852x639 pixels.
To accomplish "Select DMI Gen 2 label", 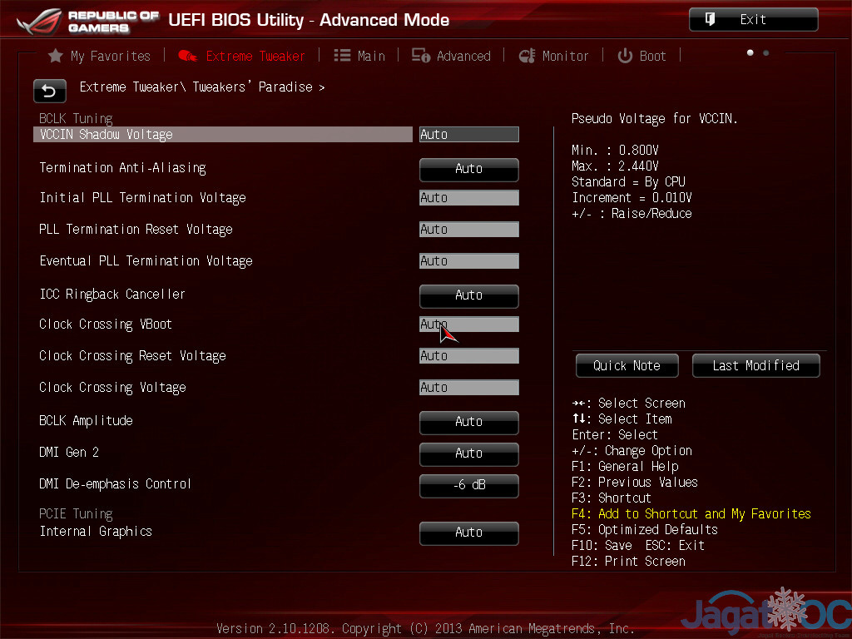I will [x=69, y=452].
